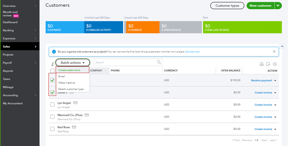Uncheck the Javier L row checkbox
This screenshot has width=297, height=146.
(52, 93)
